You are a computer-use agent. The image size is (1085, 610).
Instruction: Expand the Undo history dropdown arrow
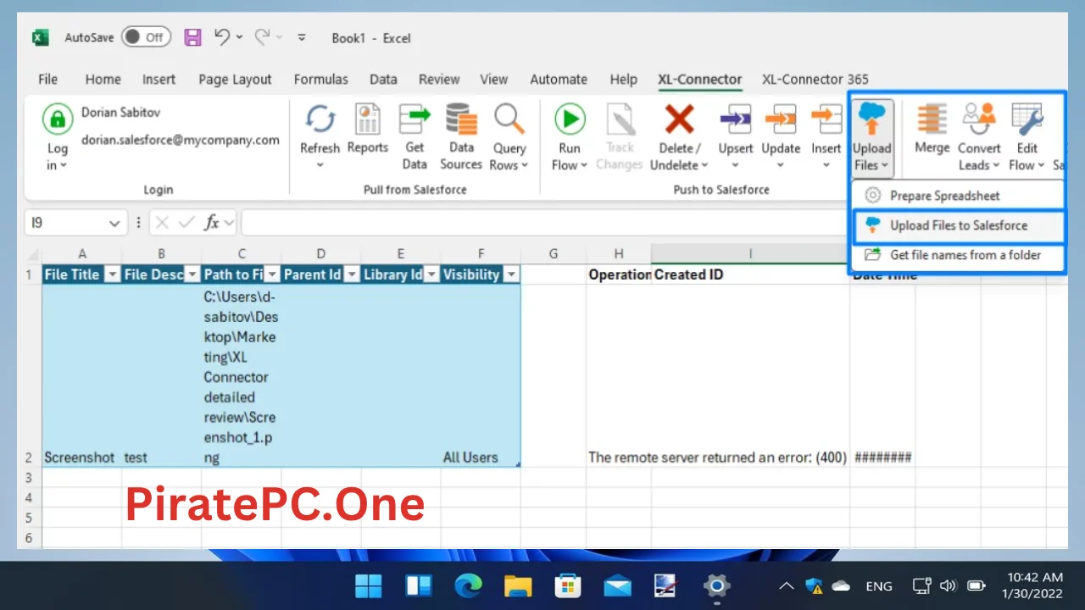pyautogui.click(x=239, y=37)
